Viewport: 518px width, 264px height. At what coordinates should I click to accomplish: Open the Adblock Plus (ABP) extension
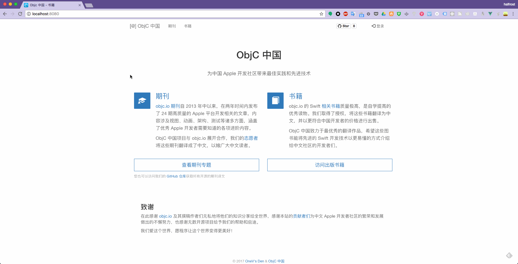(x=346, y=14)
